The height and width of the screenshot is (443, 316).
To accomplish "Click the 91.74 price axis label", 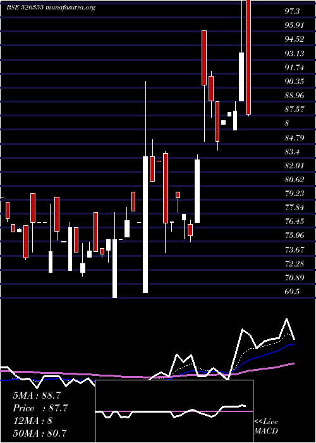I will (295, 68).
